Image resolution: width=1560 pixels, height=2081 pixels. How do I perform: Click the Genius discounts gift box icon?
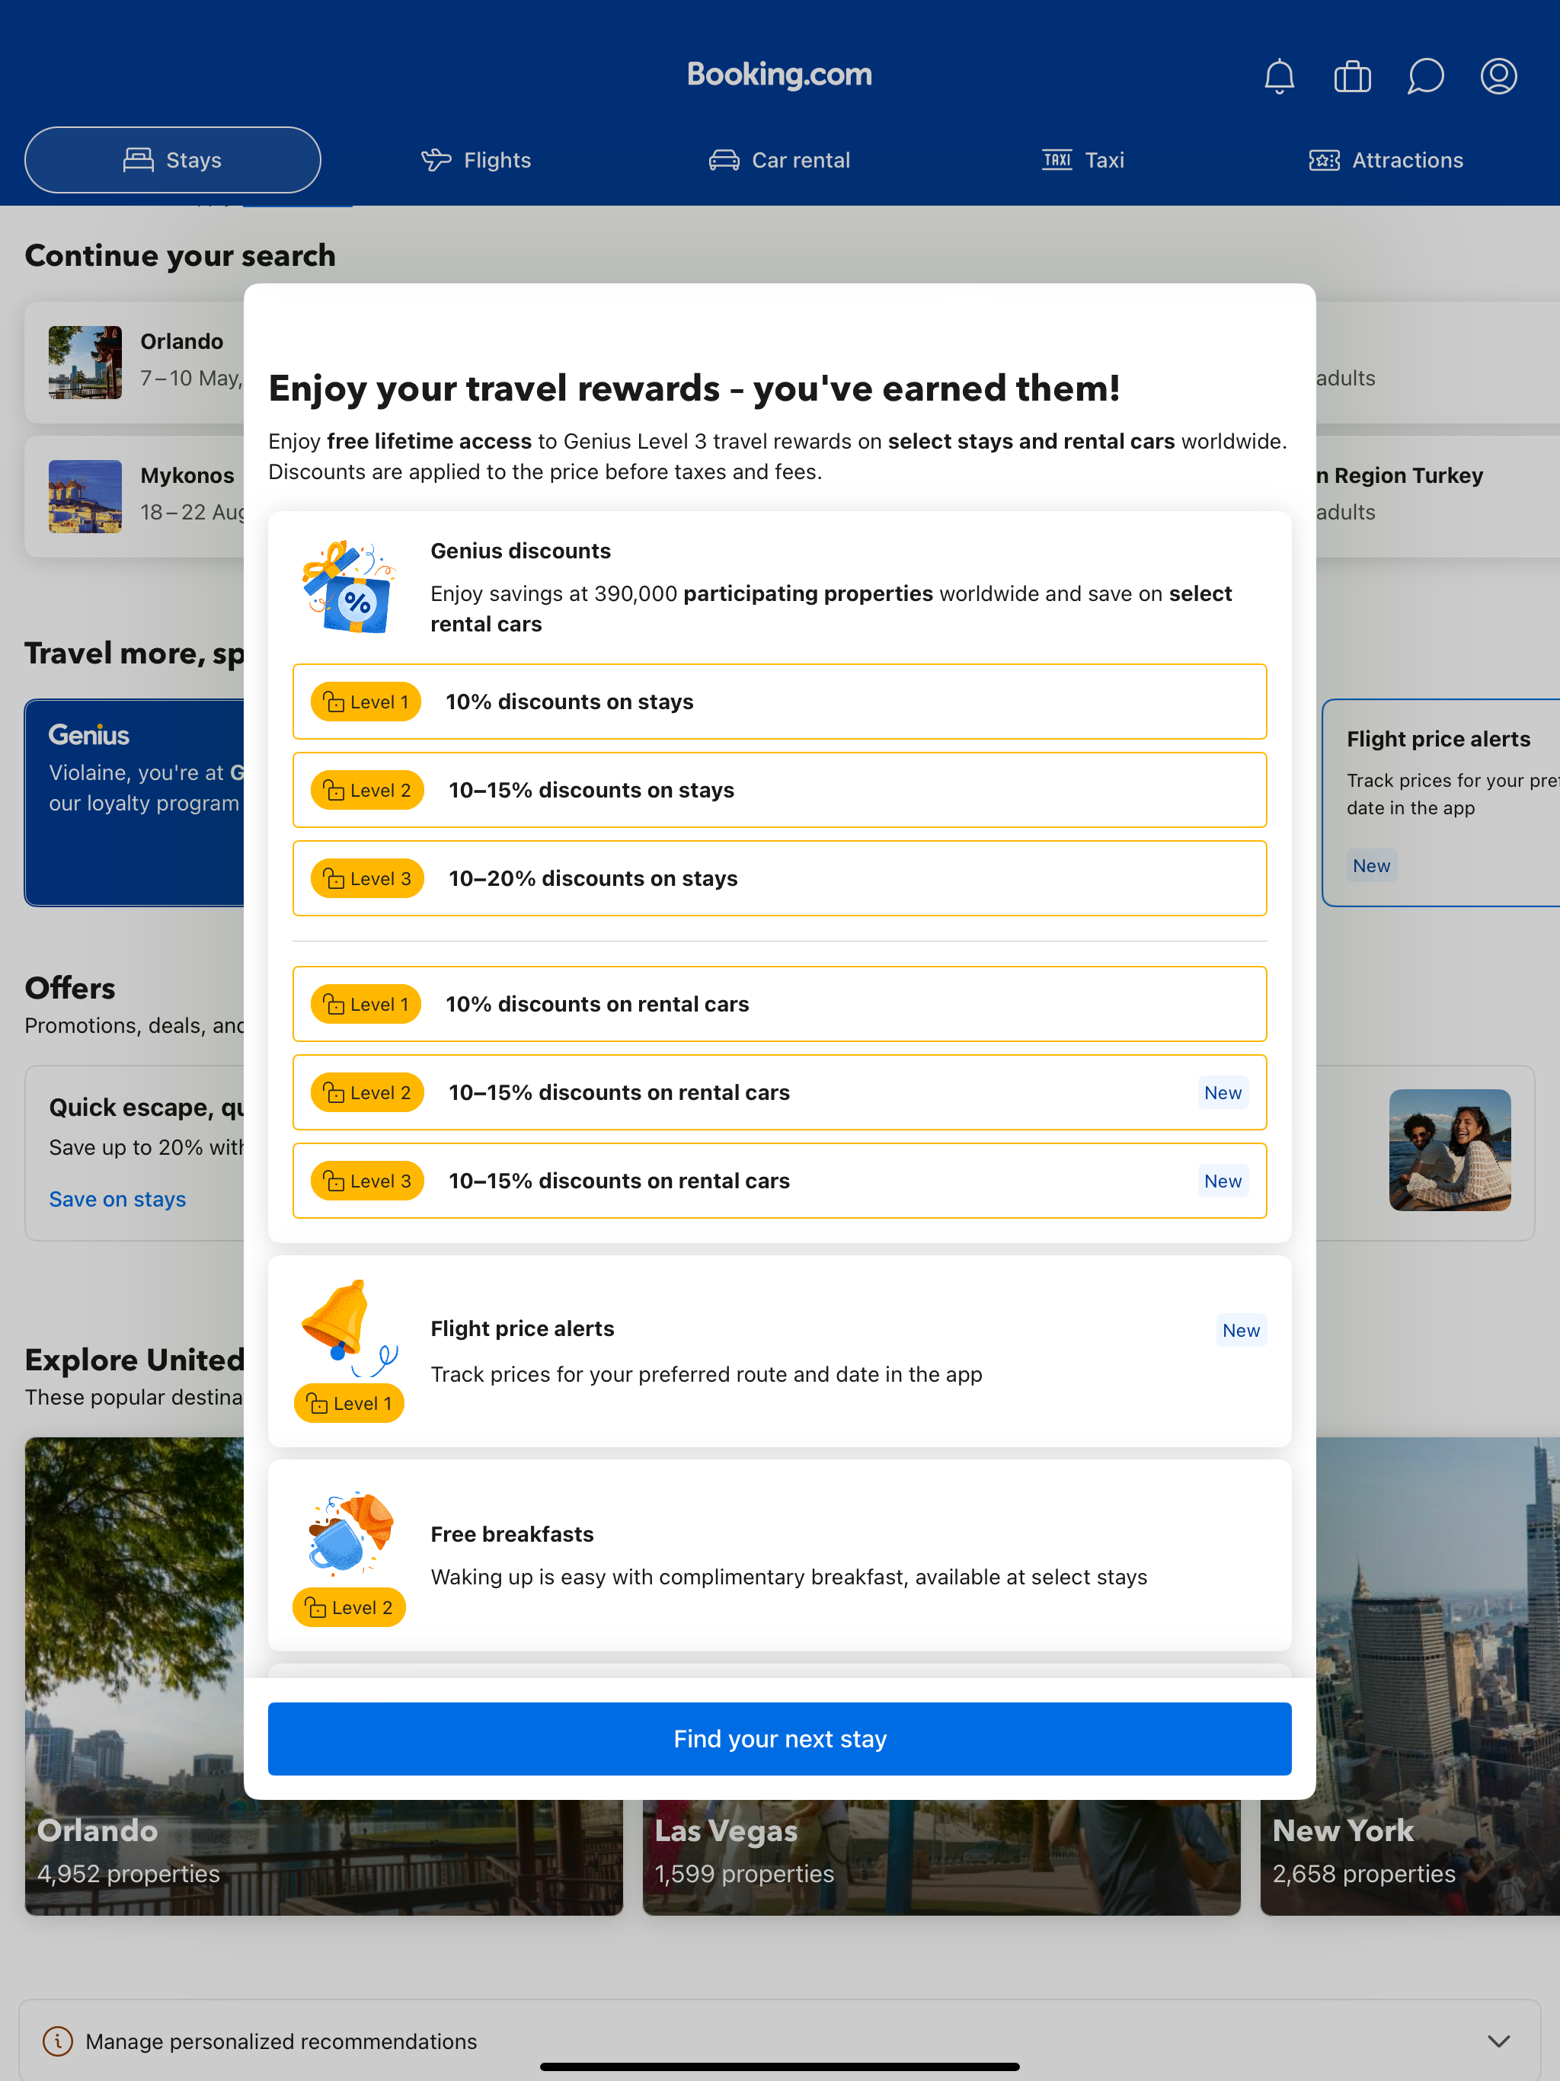[x=349, y=586]
